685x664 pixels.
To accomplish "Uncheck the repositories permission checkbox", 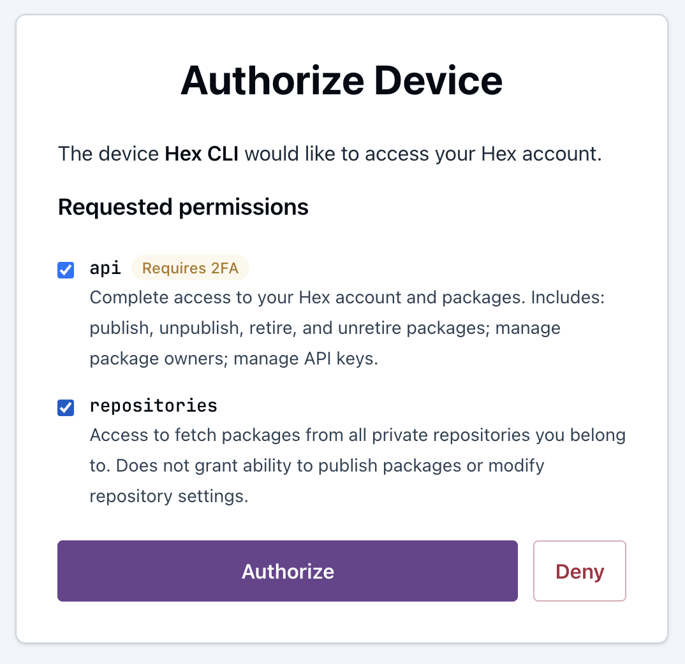I will (65, 408).
